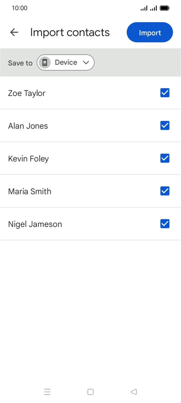Tap the back arrow next to Import contacts
Image resolution: width=181 pixels, height=403 pixels.
[14, 32]
